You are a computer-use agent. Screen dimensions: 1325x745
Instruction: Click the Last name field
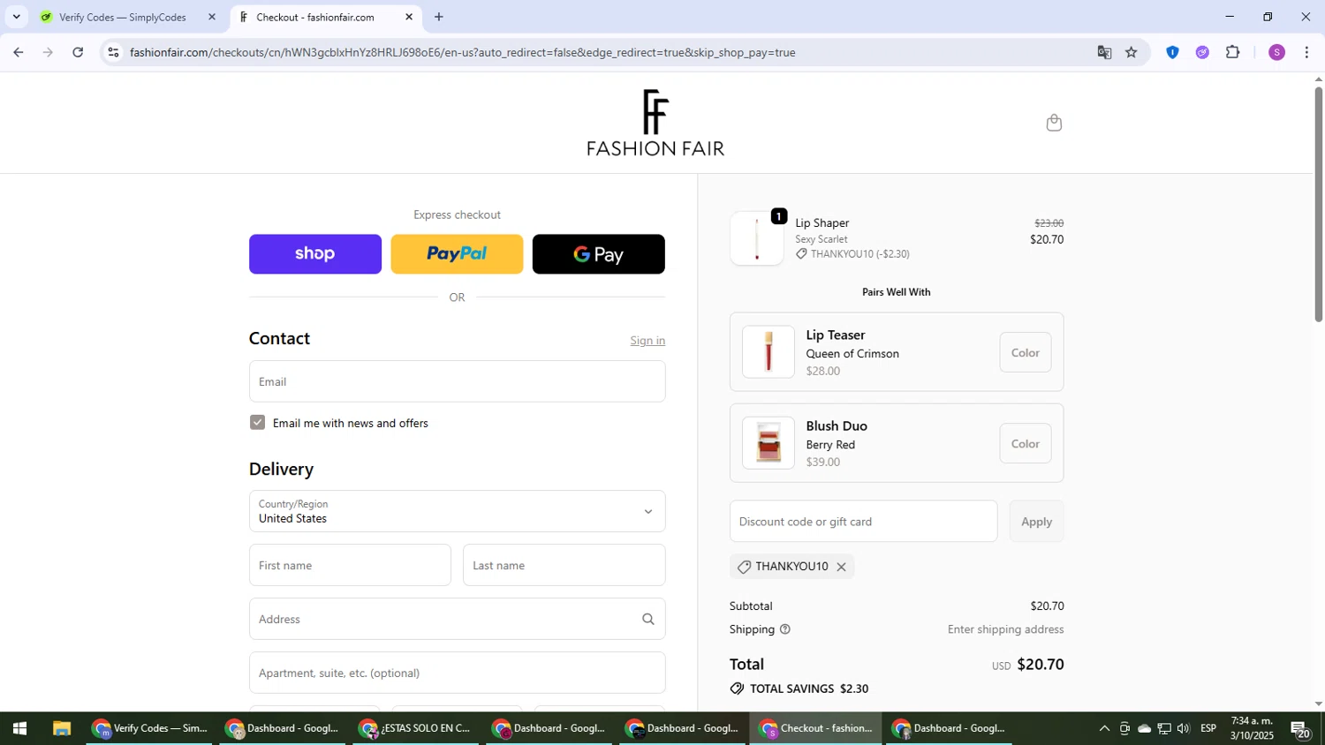[x=564, y=565]
